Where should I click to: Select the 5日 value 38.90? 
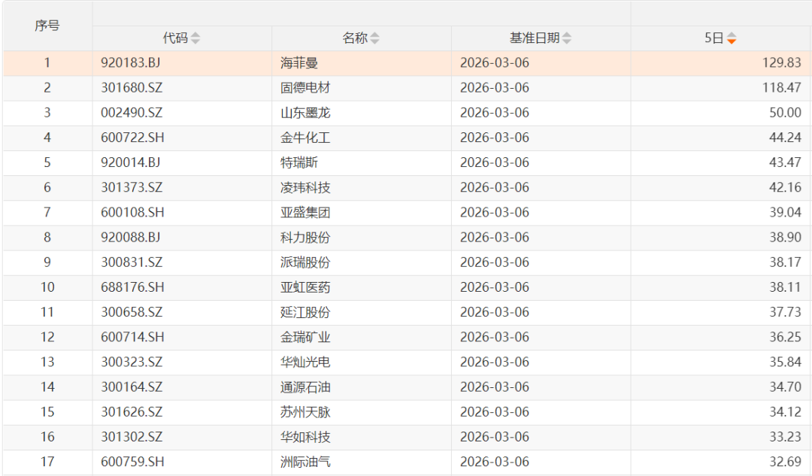point(785,238)
